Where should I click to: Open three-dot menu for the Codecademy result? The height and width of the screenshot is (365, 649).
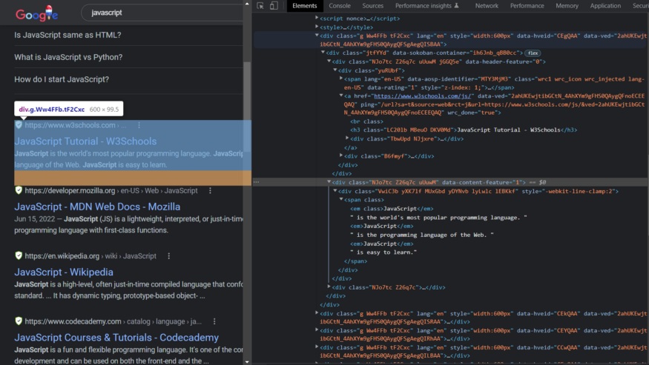[214, 321]
